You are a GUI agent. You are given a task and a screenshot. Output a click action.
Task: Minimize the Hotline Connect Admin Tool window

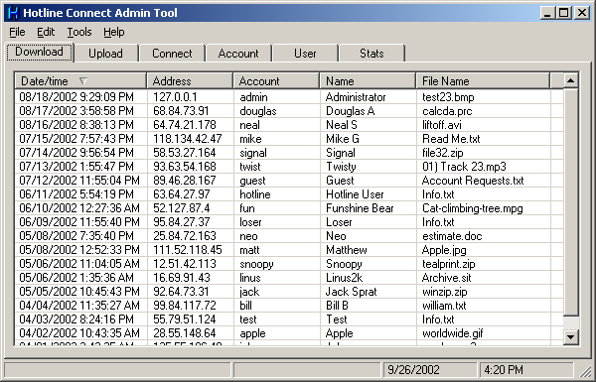pos(547,13)
